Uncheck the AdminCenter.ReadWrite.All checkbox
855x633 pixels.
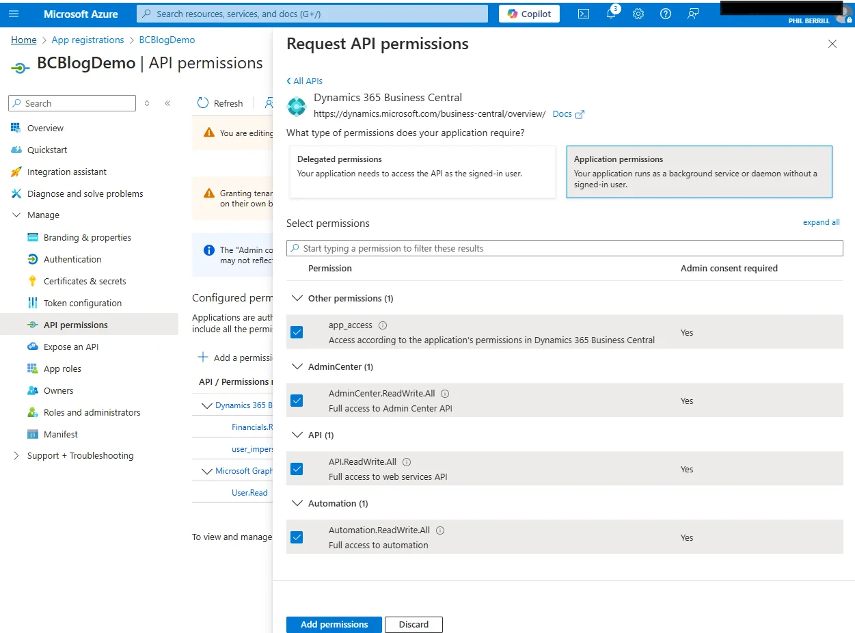coord(297,401)
